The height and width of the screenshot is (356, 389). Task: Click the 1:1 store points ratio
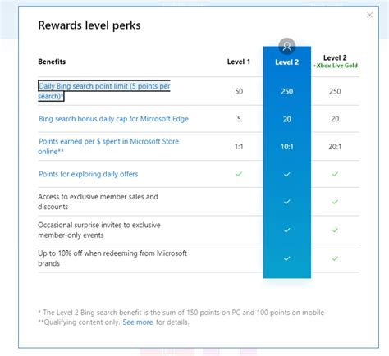(239, 147)
